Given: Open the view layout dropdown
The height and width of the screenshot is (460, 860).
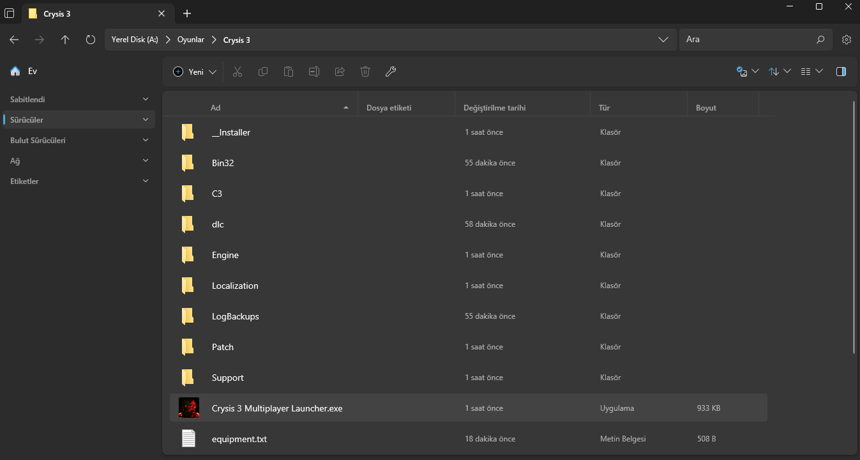Looking at the screenshot, I should click(x=811, y=72).
